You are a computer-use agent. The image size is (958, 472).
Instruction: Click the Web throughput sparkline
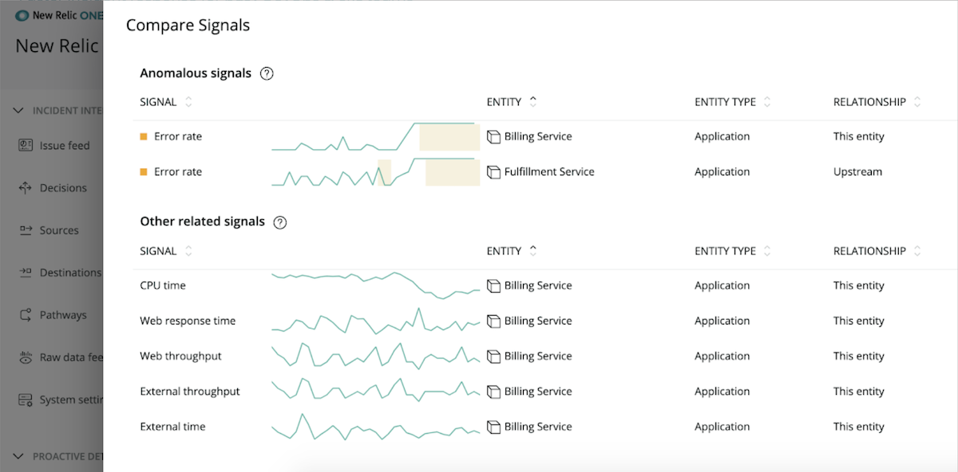coord(375,356)
